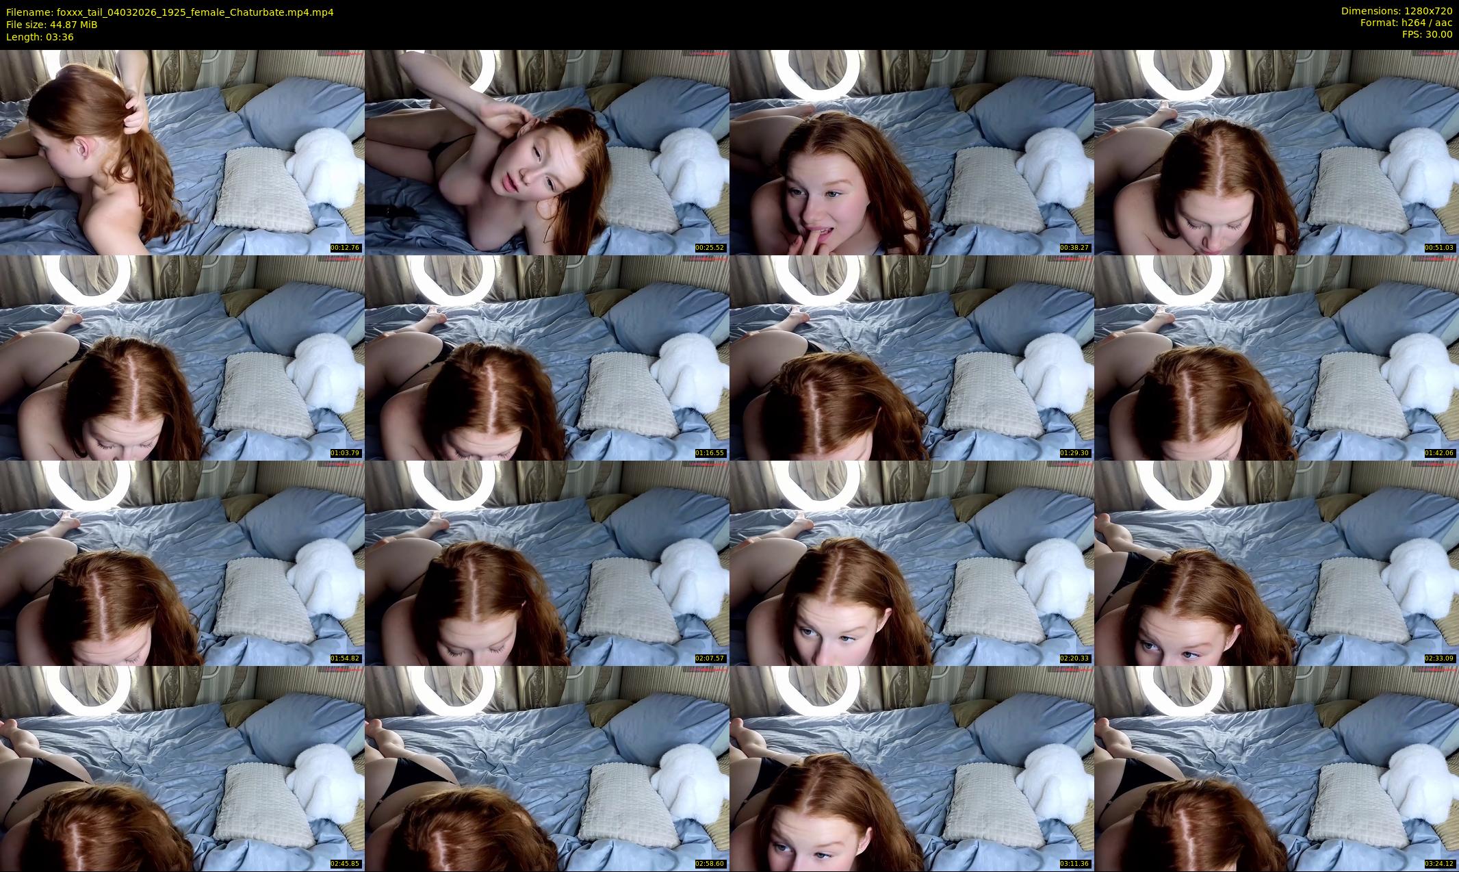The height and width of the screenshot is (872, 1459).
Task: Select the frame with timestamp 00:38.27
Action: tap(912, 152)
